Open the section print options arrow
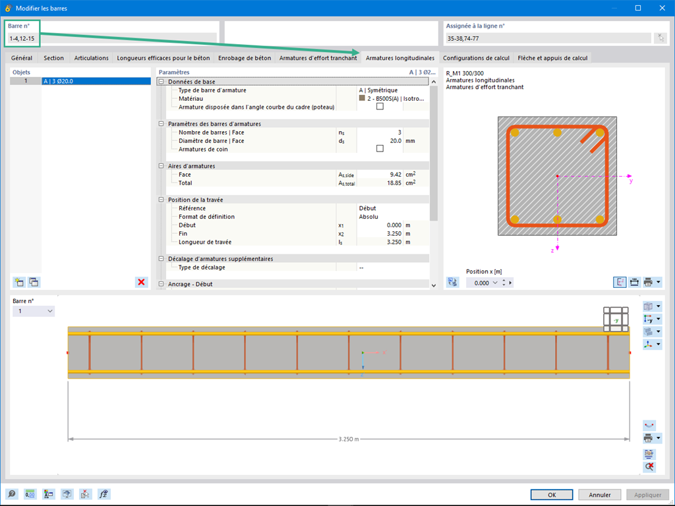Viewport: 675px width, 506px height. click(x=659, y=282)
